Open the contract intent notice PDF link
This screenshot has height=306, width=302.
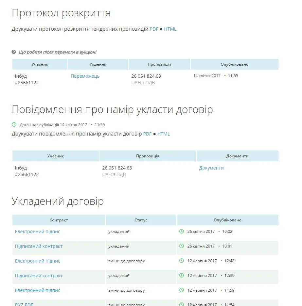click(147, 134)
